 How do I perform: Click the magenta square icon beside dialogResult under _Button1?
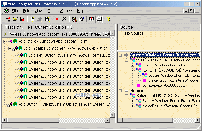click(x=144, y=80)
